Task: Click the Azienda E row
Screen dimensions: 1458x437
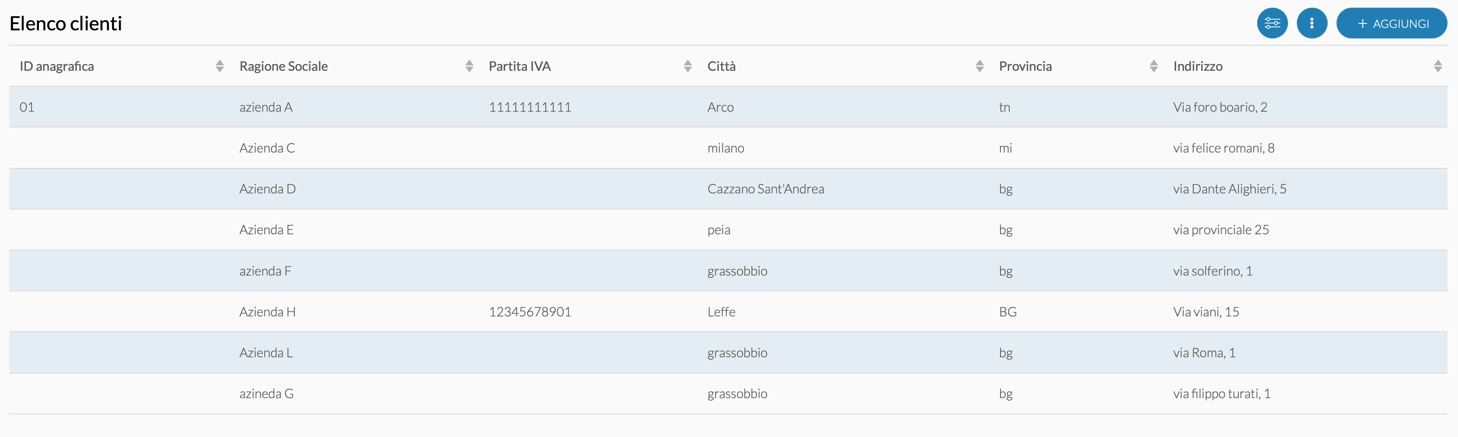Action: (x=728, y=229)
